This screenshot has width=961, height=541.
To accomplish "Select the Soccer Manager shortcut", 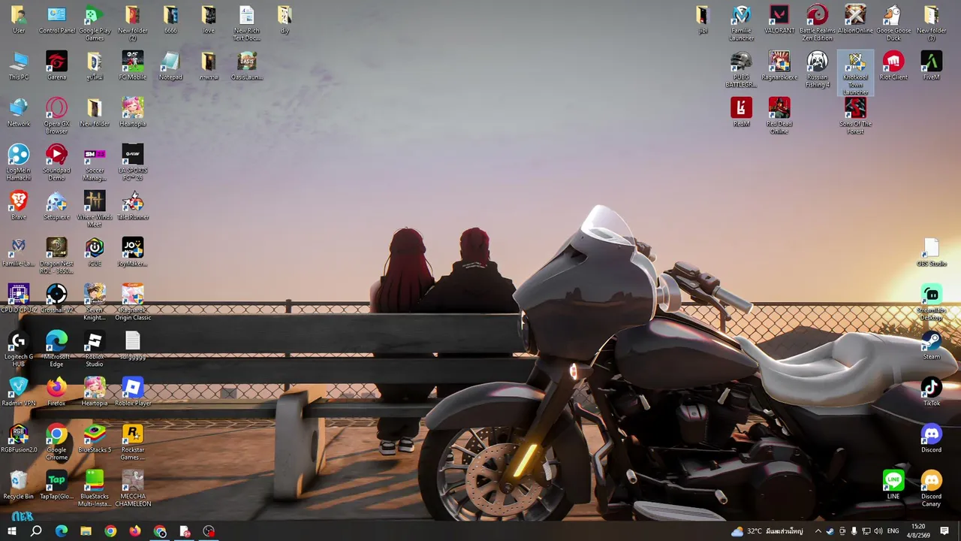I will click(x=95, y=162).
